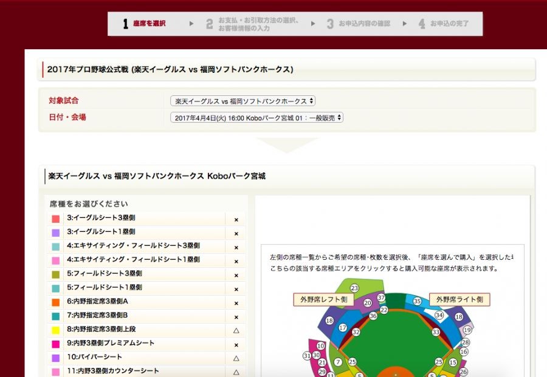547x377 pixels.
Task: Select seating area 28 on stadium map
Action: (x=466, y=342)
